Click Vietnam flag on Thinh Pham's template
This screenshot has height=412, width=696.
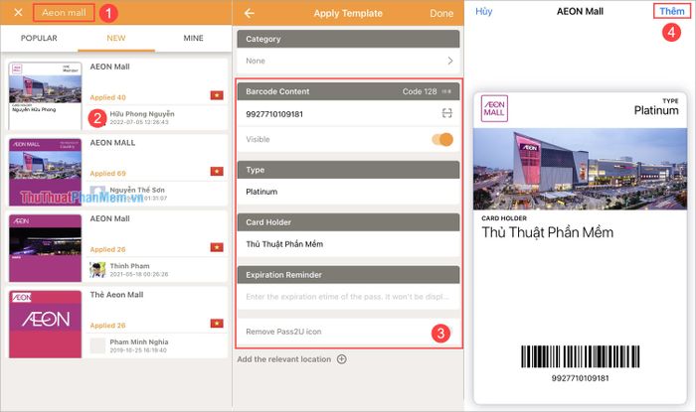coord(217,247)
